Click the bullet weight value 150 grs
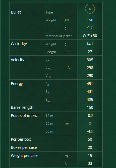This screenshot has width=116, height=168. tap(90, 20)
